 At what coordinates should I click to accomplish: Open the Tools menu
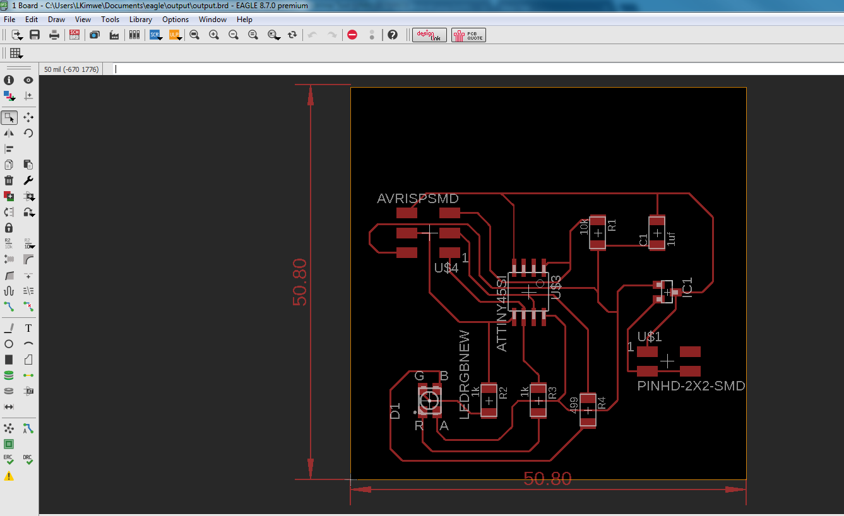tap(110, 20)
